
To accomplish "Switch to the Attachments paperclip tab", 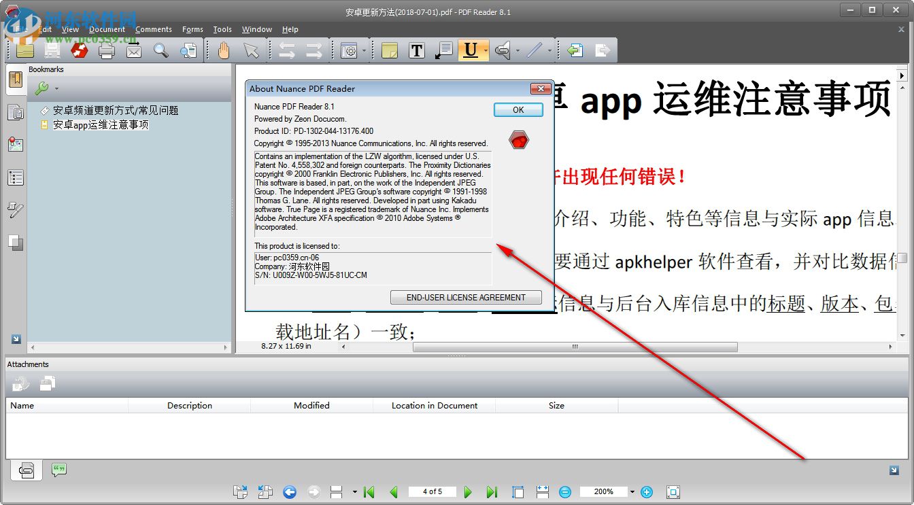I will pos(27,470).
